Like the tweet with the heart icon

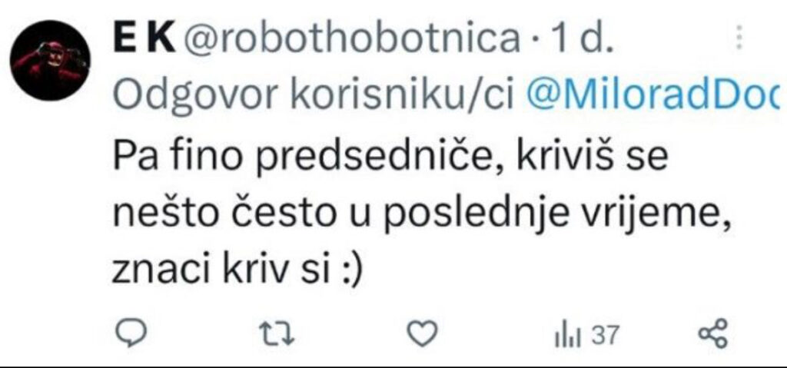coord(421,333)
